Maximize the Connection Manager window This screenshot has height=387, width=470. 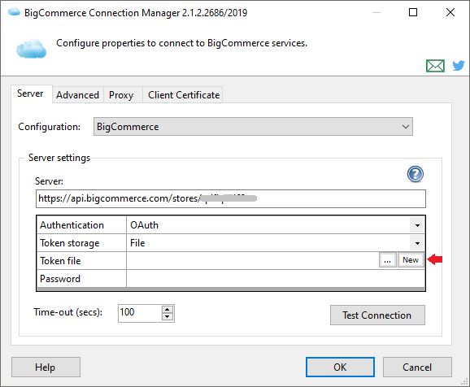(413, 12)
